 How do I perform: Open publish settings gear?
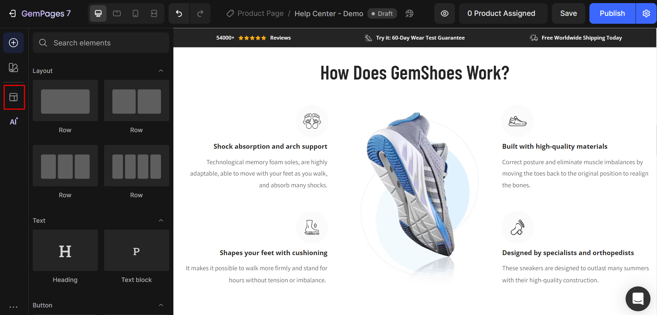(x=646, y=13)
